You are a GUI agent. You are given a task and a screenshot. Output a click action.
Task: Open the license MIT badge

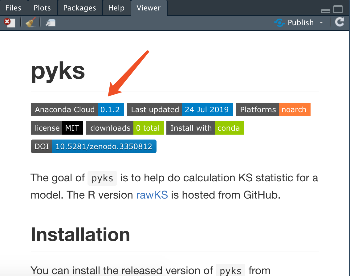tap(57, 128)
